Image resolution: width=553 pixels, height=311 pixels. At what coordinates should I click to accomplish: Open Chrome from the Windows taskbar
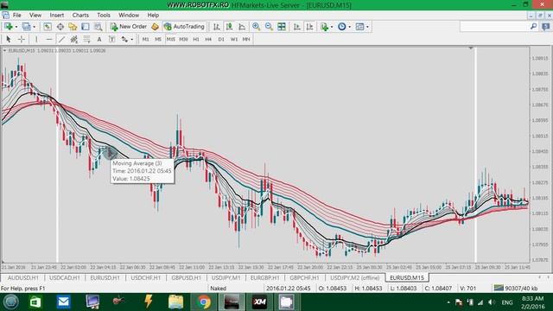pyautogui.click(x=204, y=302)
